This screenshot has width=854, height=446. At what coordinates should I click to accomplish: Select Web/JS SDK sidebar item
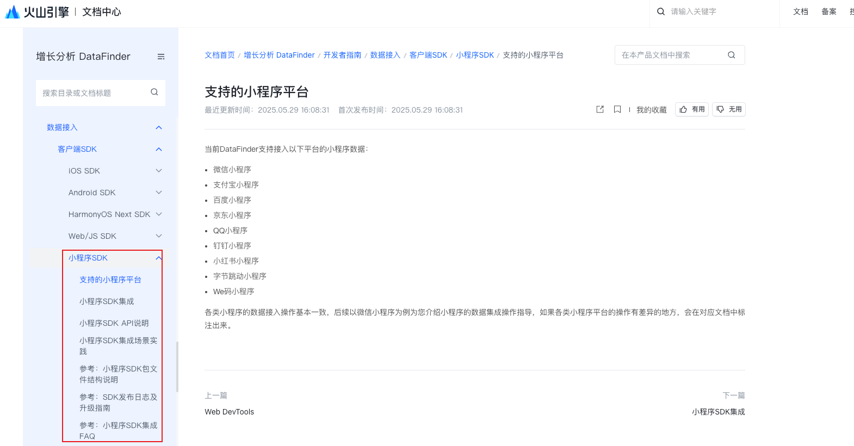click(x=92, y=236)
